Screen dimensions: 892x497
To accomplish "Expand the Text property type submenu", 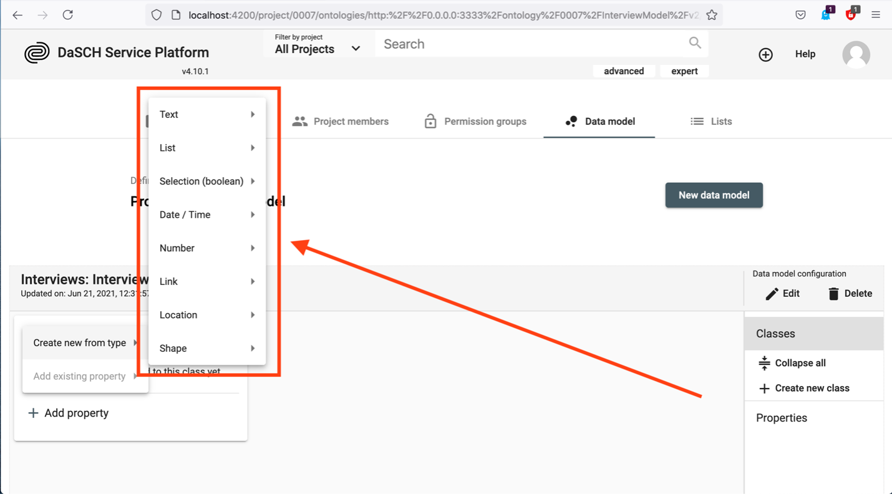I will pos(206,115).
